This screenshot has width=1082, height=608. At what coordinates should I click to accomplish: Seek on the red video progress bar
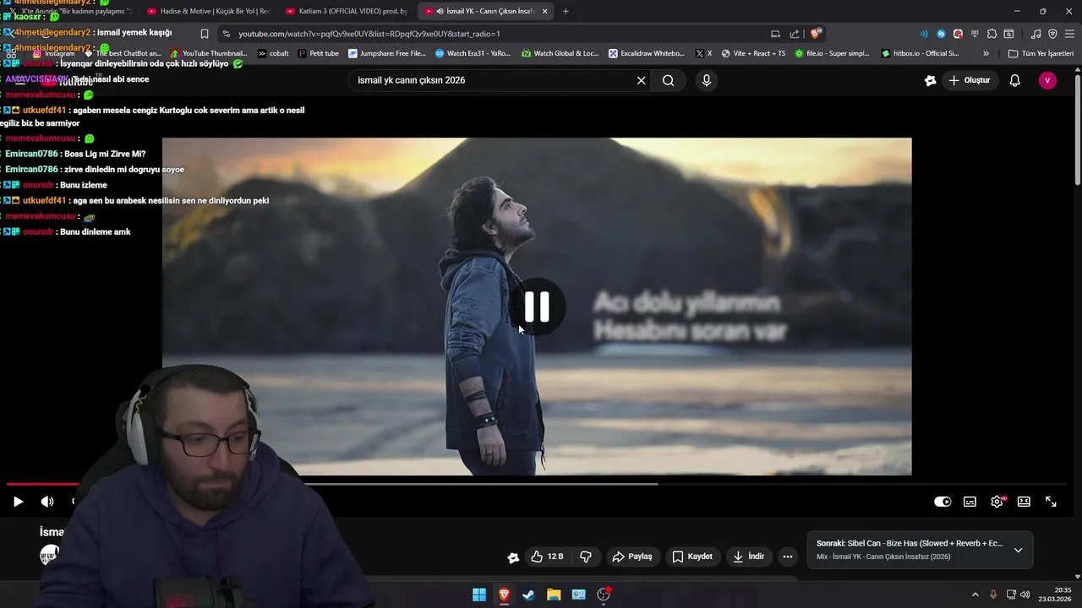click(42, 484)
